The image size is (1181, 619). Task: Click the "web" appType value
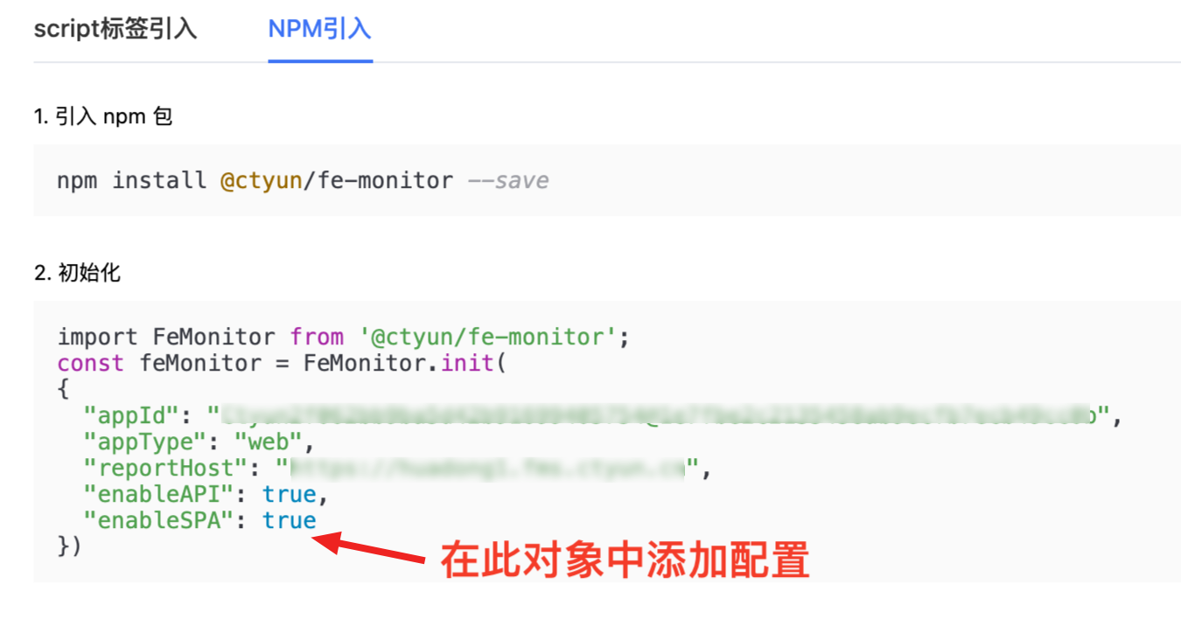point(267,442)
